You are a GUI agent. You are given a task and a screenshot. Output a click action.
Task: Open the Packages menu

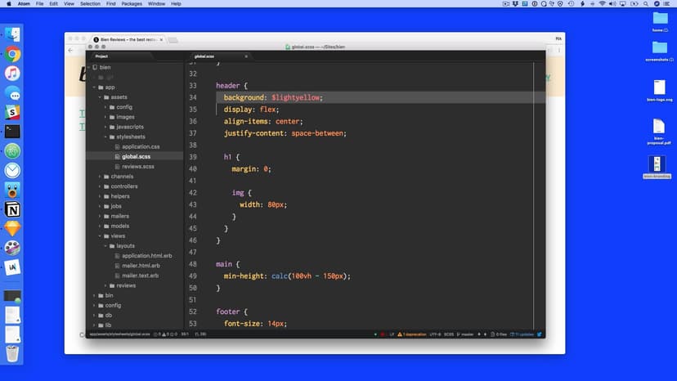tap(131, 4)
